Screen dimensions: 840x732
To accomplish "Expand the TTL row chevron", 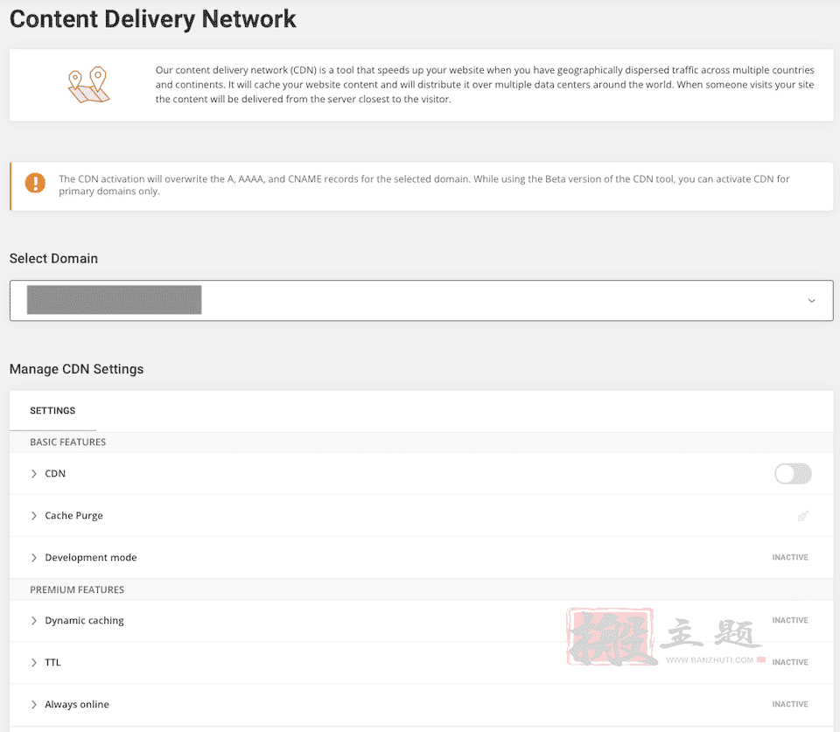I will (34, 662).
